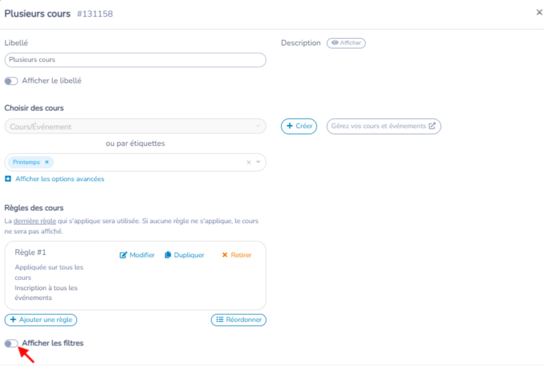This screenshot has height=366, width=545.
Task: Click the #131158 identifier
Action: tap(95, 14)
